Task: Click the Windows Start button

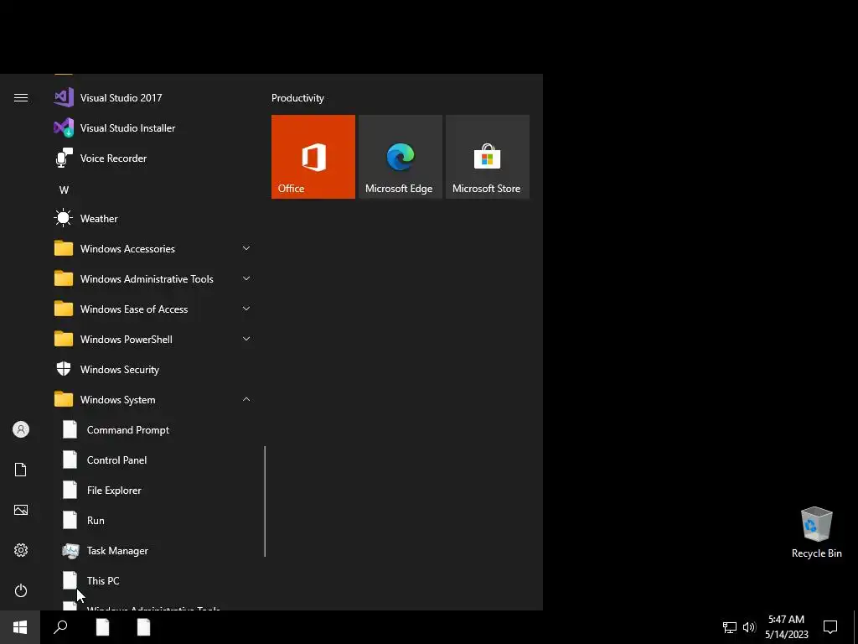Action: [x=20, y=627]
